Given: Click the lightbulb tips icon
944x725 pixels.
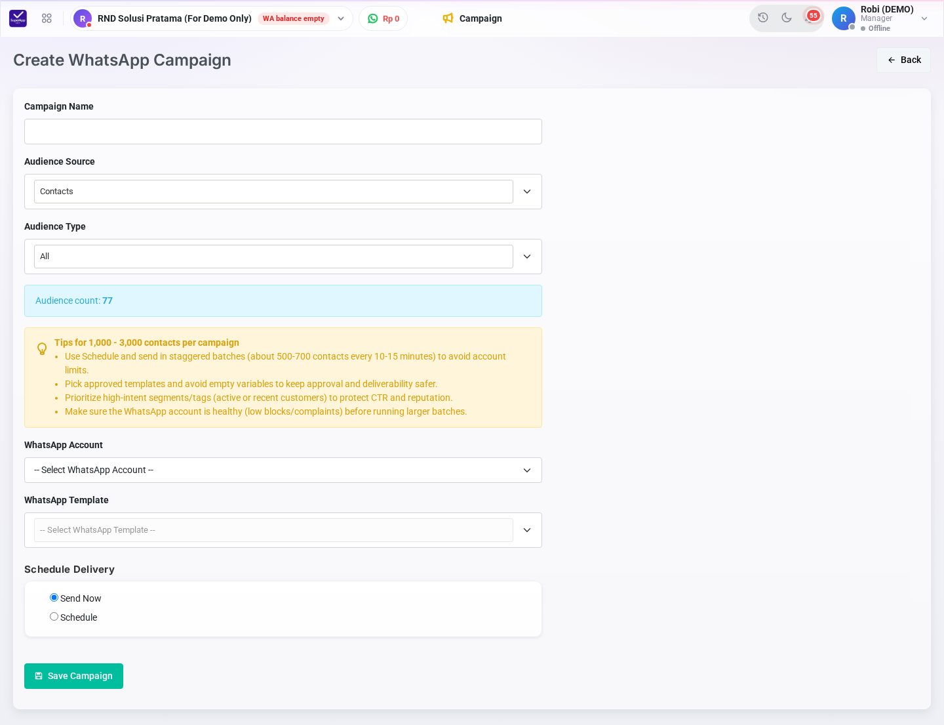Looking at the screenshot, I should (42, 348).
